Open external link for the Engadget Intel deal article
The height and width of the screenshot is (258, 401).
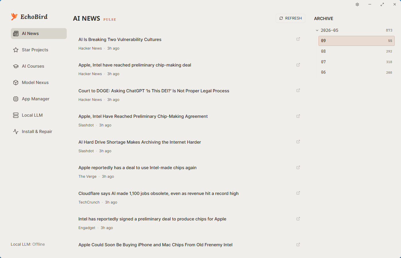(298, 219)
